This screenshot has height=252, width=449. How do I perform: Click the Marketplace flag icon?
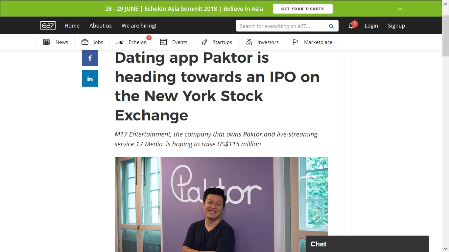point(295,42)
